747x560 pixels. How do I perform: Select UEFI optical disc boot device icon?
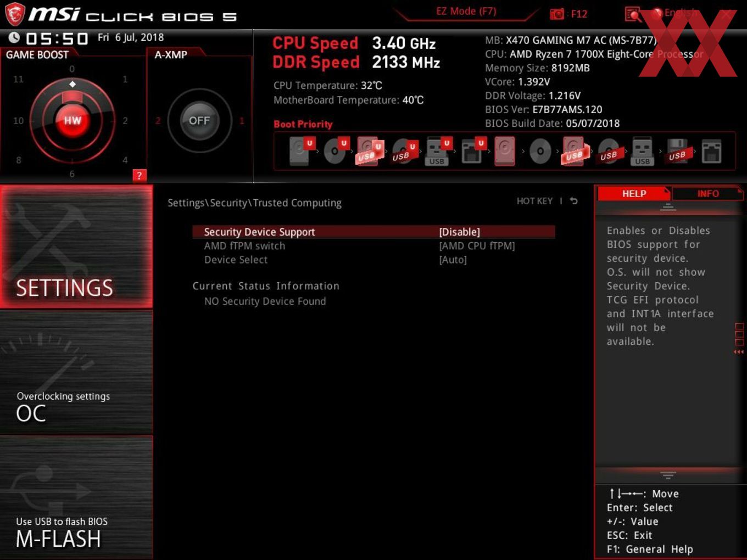pos(336,151)
